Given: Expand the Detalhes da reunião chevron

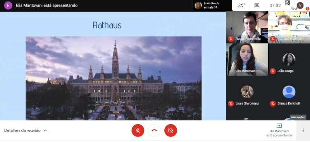Looking at the screenshot, I should click(45, 130).
